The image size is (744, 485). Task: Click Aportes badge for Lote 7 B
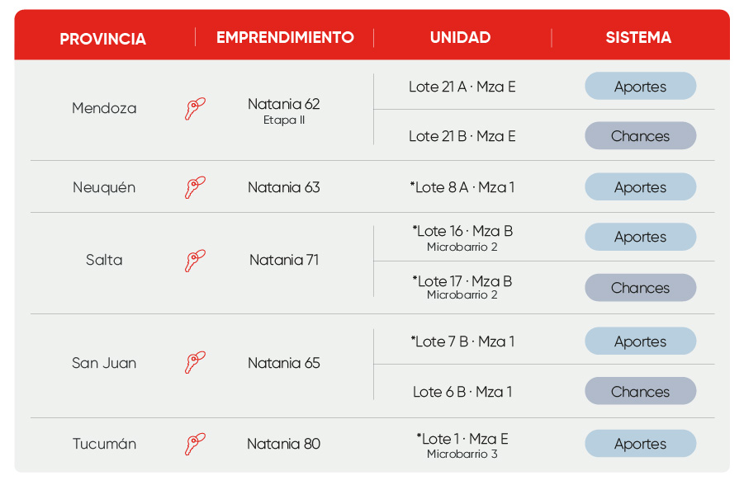[x=640, y=341]
